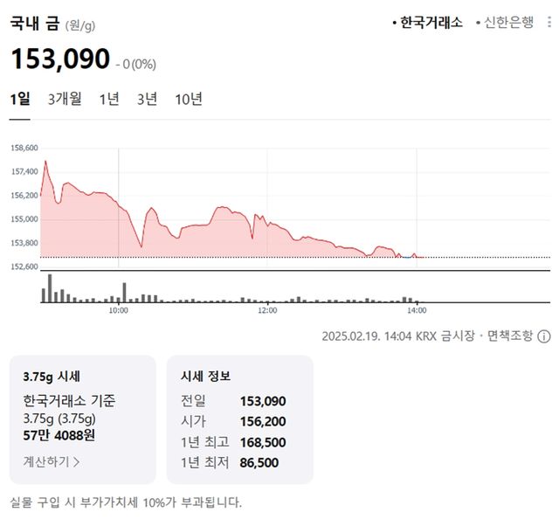The width and height of the screenshot is (559, 519).
Task: Select the 한국거래소 price source
Action: pos(430,23)
